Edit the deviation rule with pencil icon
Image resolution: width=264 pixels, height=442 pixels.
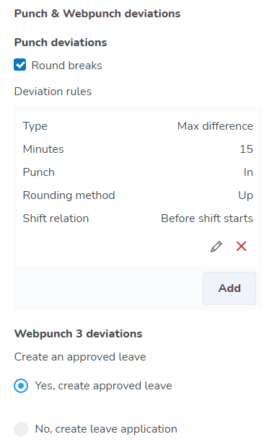click(216, 247)
